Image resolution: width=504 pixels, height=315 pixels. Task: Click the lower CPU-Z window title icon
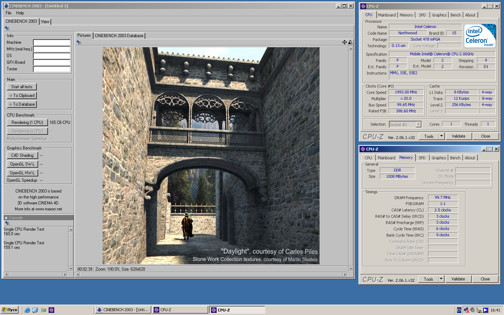pos(363,149)
